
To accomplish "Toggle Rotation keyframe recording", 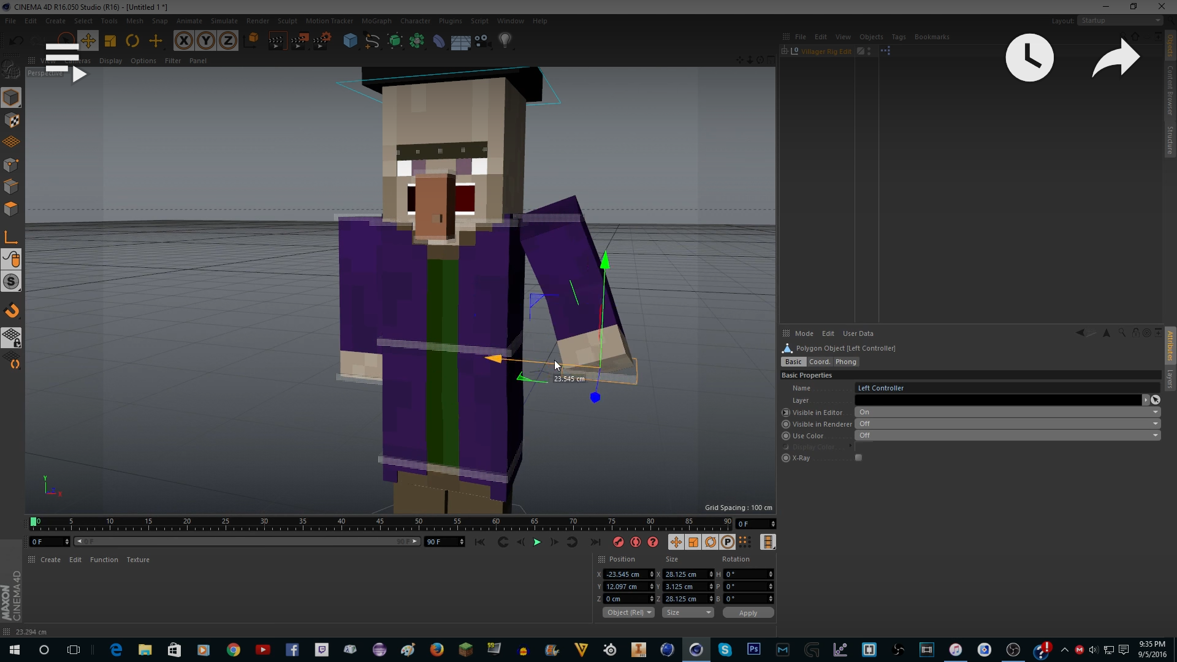I will click(710, 542).
